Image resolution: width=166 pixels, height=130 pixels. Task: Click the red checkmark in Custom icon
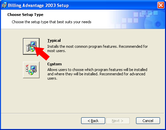tap(27, 66)
